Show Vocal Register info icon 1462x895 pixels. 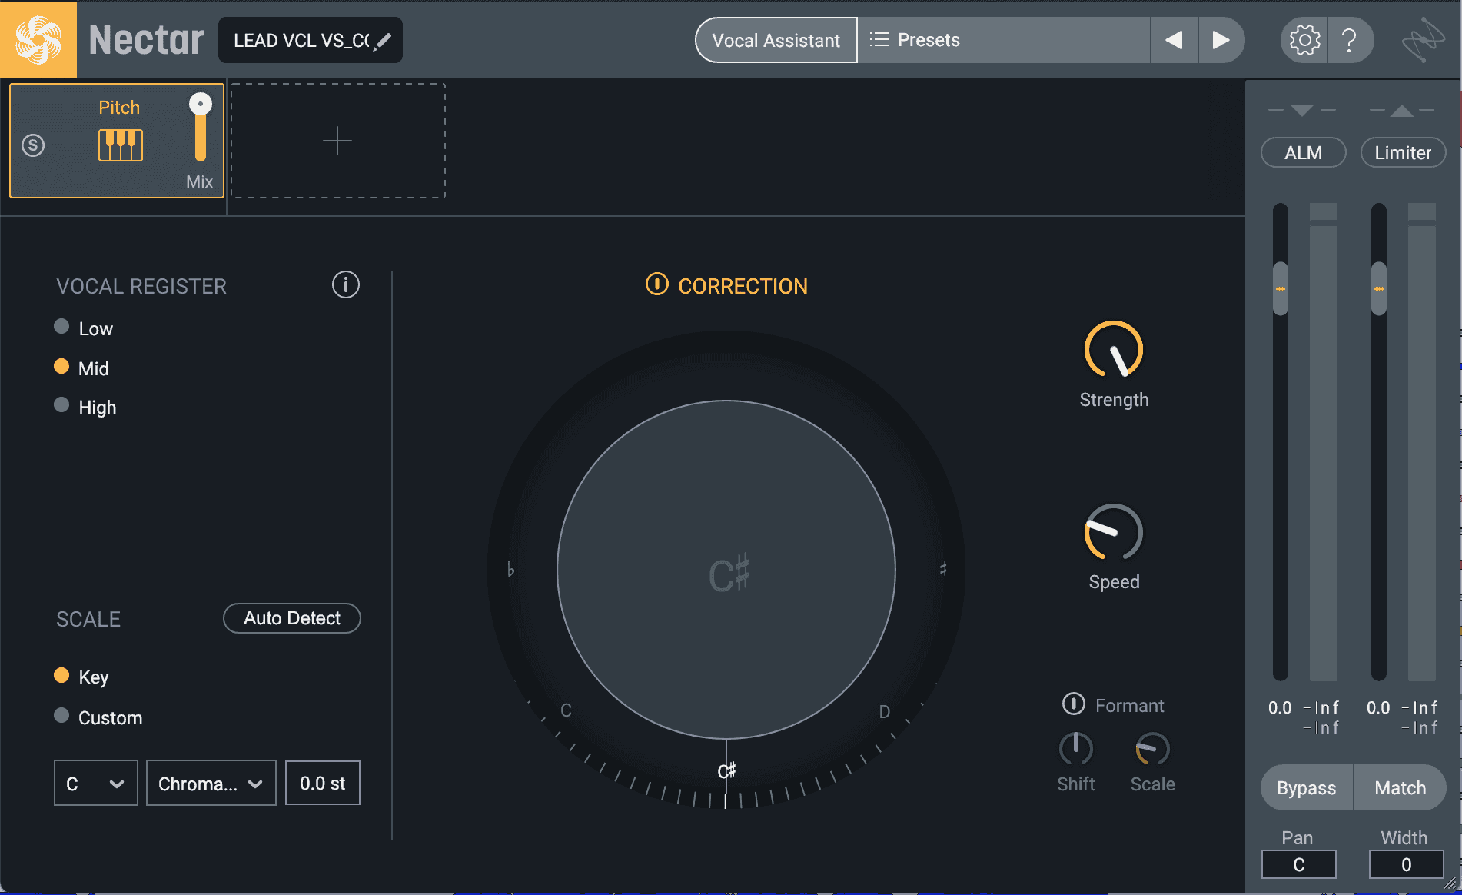click(x=346, y=285)
